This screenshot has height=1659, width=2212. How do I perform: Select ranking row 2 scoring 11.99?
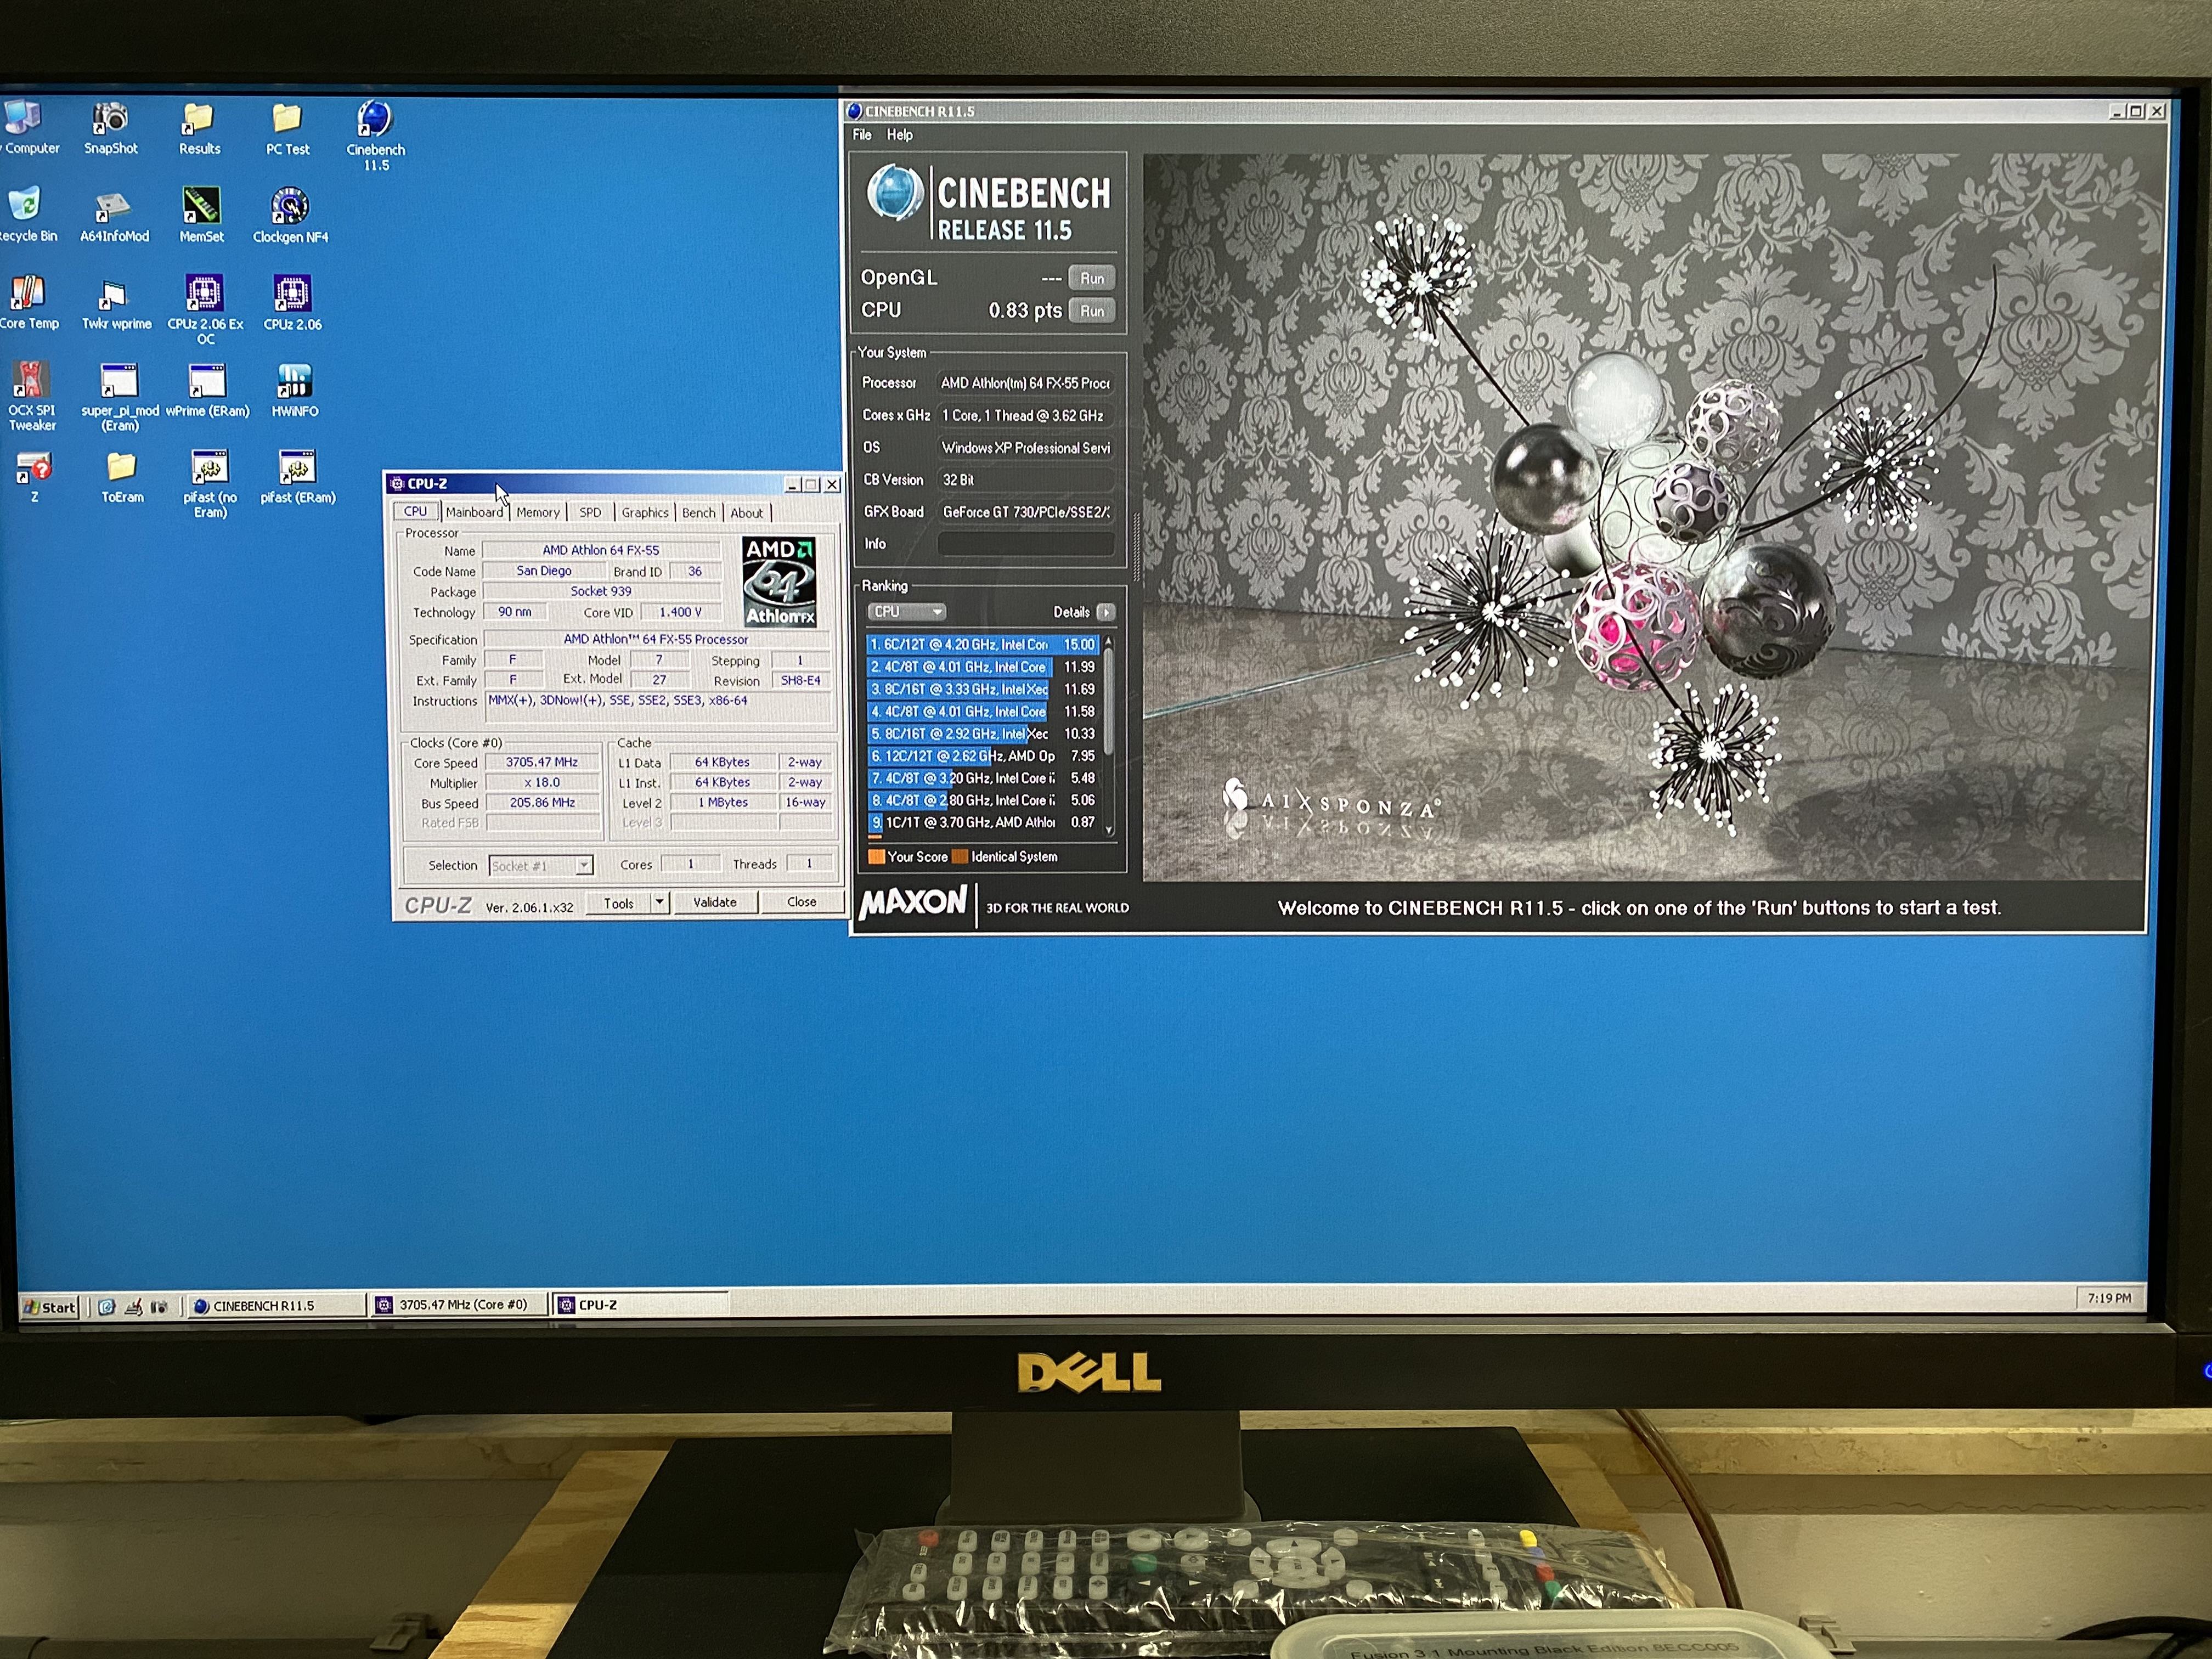click(x=983, y=666)
